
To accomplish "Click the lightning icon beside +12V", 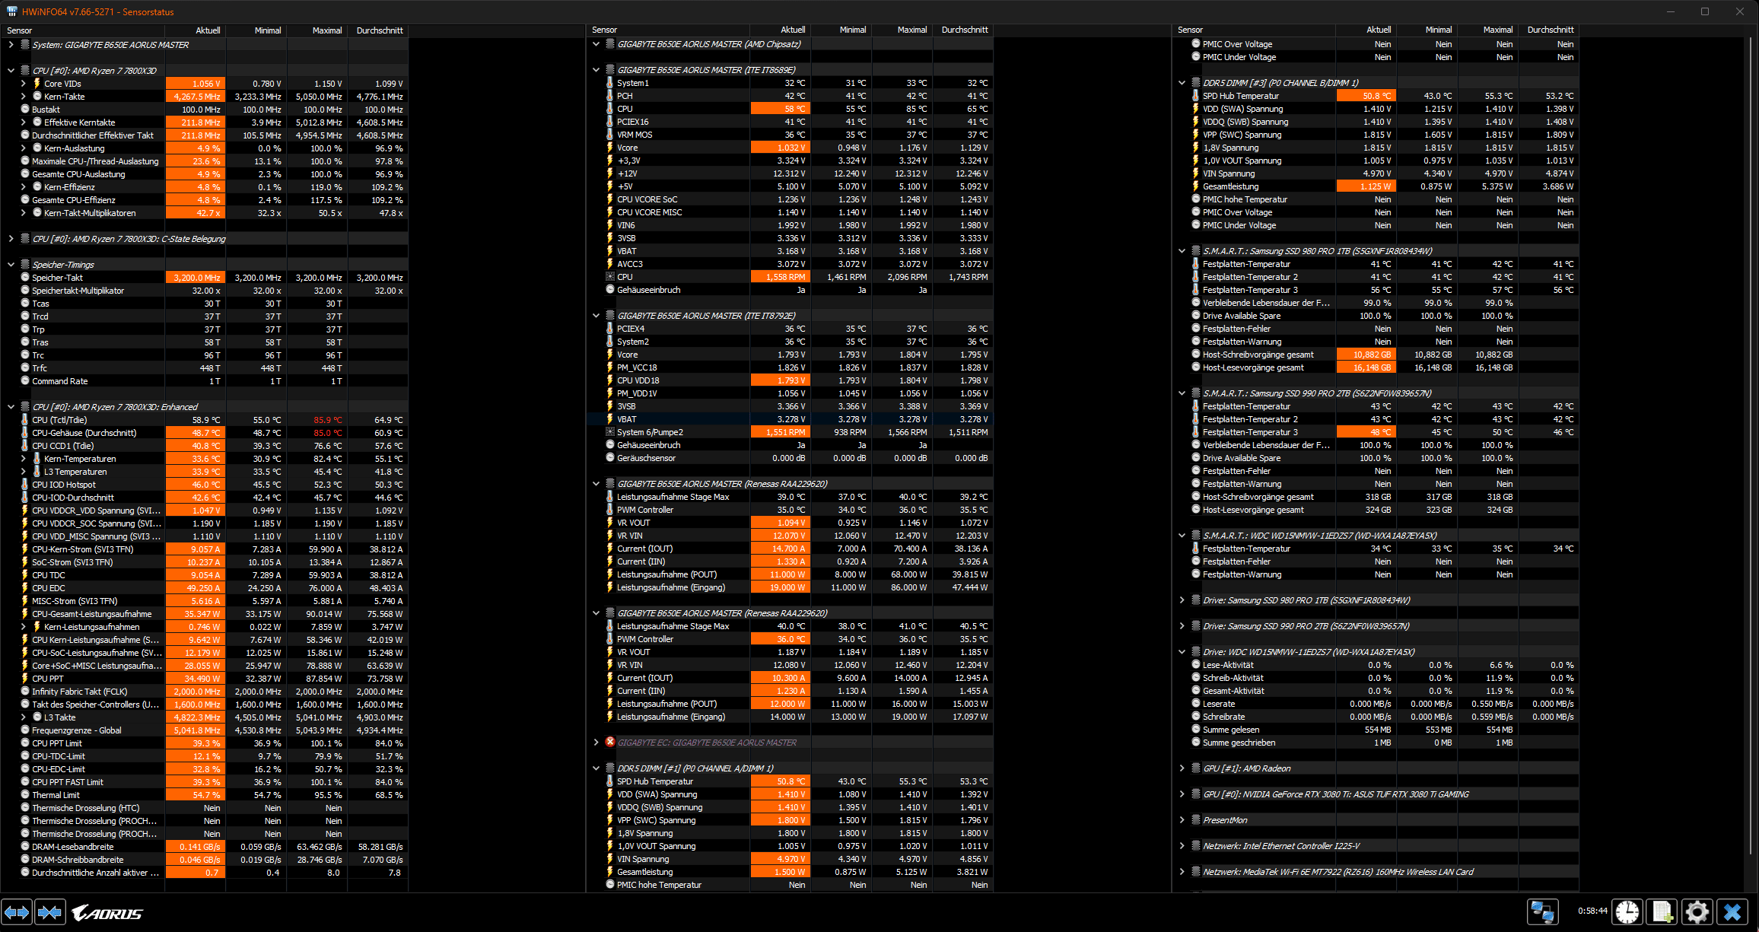I will [x=610, y=173].
